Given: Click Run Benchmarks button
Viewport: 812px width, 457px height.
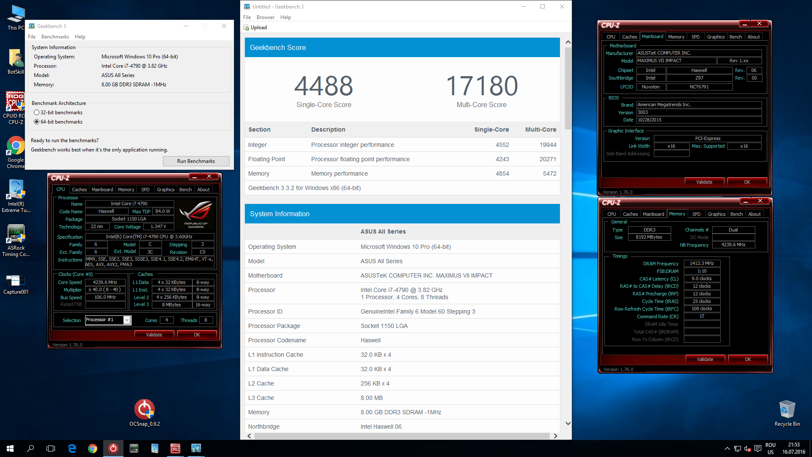Looking at the screenshot, I should tap(196, 161).
